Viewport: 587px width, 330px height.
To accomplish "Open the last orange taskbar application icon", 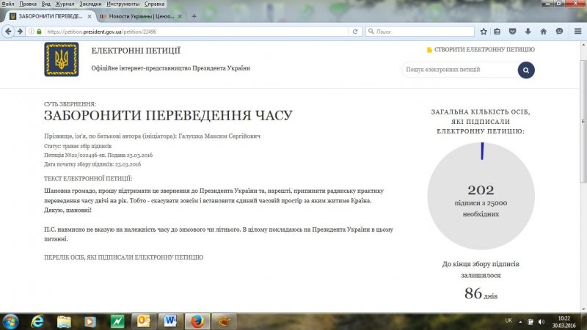I will [x=225, y=321].
